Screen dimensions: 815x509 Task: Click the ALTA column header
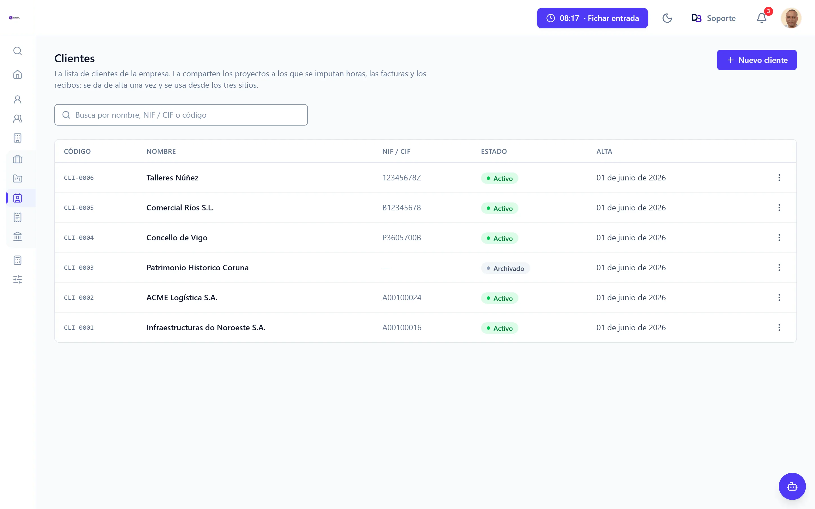(x=604, y=152)
